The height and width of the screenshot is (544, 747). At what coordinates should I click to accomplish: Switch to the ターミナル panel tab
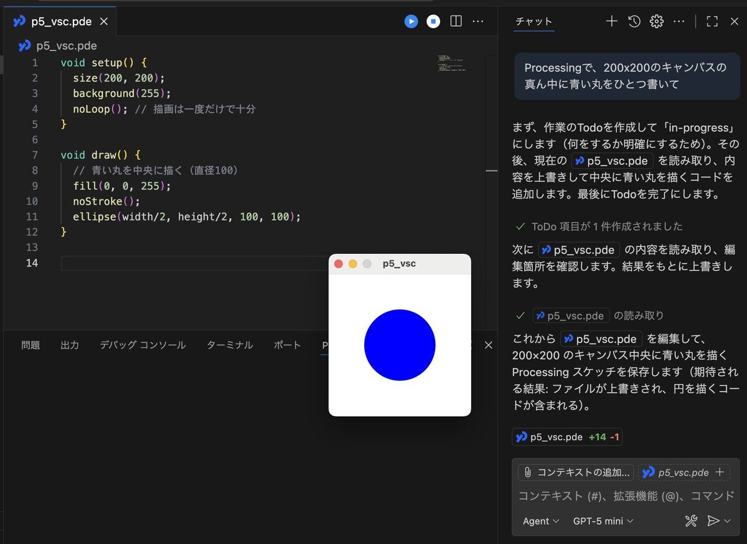[x=230, y=345]
